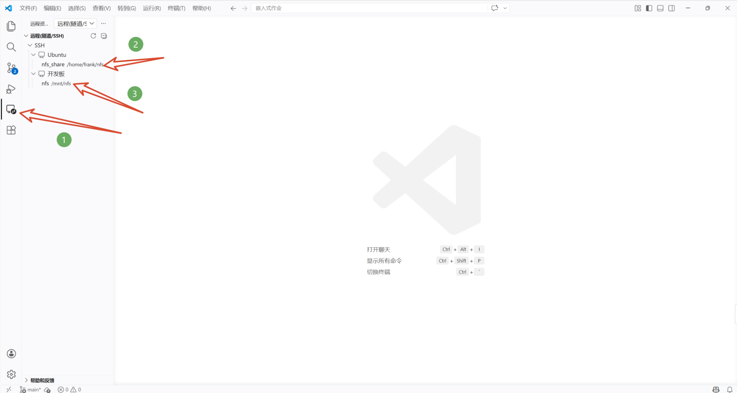
Task: Toggle secondary side bar visibility
Action: [x=671, y=8]
